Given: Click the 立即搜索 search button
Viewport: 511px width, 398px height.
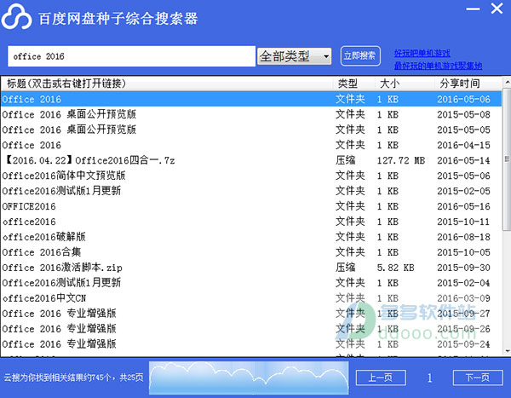Looking at the screenshot, I should pos(360,56).
